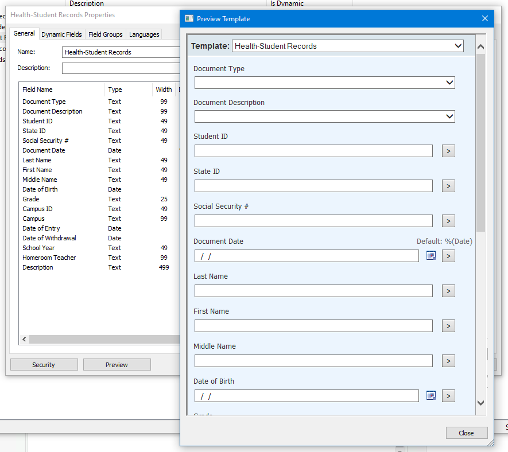Image resolution: width=508 pixels, height=452 pixels.
Task: Click the Preview button
Action: (x=117, y=365)
